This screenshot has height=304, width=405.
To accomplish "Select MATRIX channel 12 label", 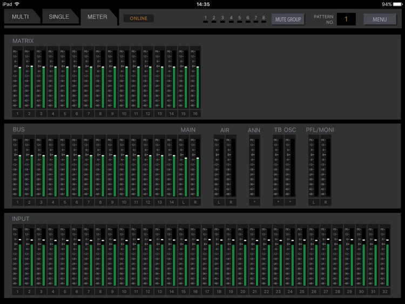I will point(148,113).
